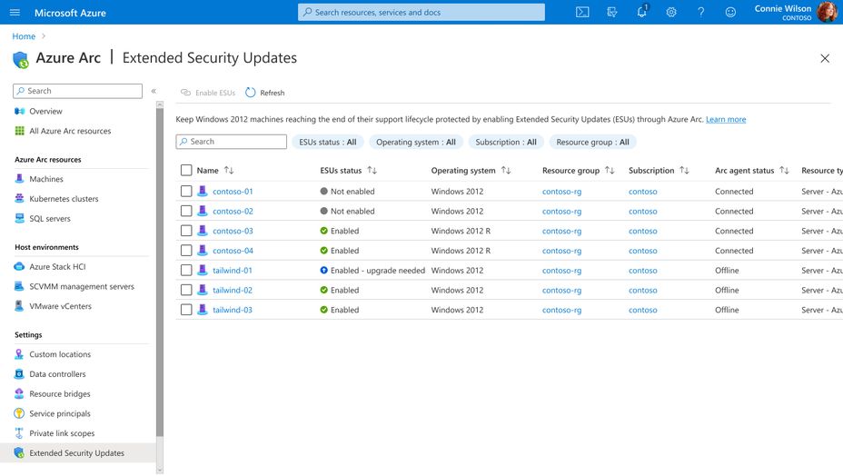Click the Resource bridges icon
Screen dimensions: 843x476
point(19,393)
